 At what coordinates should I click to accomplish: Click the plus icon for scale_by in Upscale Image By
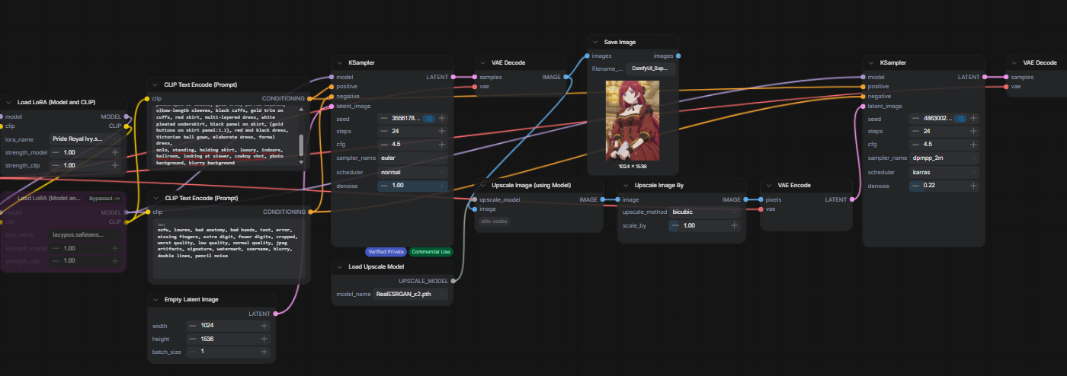734,225
